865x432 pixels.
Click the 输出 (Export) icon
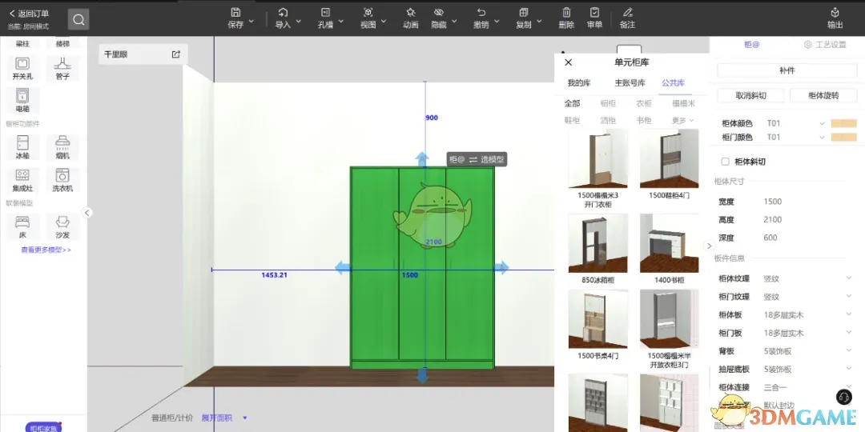coord(835,13)
